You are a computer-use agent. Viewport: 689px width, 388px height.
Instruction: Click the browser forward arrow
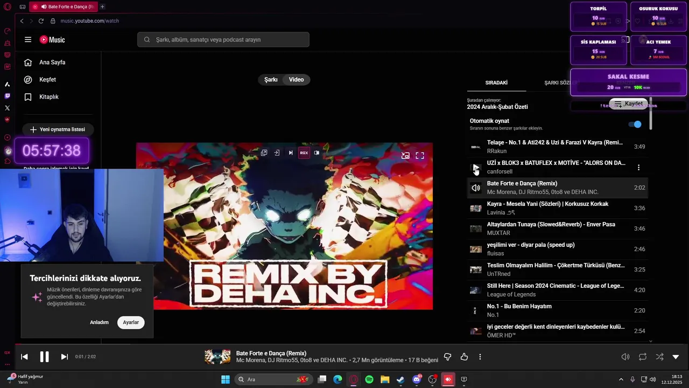point(31,21)
